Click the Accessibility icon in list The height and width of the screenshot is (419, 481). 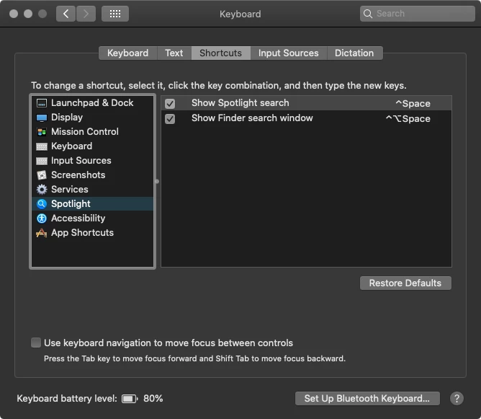[42, 219]
